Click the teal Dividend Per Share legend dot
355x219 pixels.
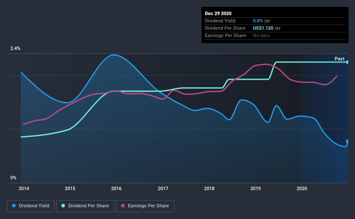[63, 206]
